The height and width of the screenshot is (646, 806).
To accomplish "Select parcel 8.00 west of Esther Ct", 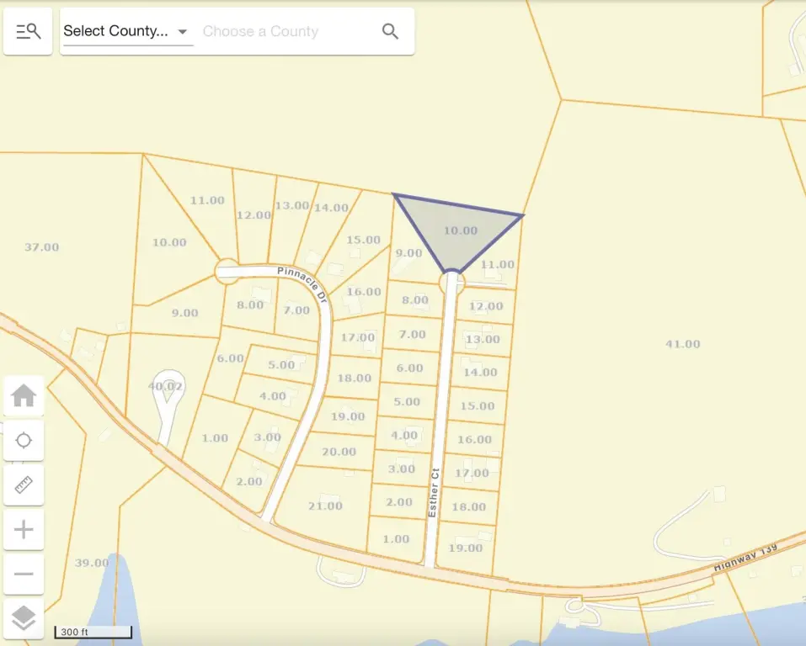I will pyautogui.click(x=415, y=300).
